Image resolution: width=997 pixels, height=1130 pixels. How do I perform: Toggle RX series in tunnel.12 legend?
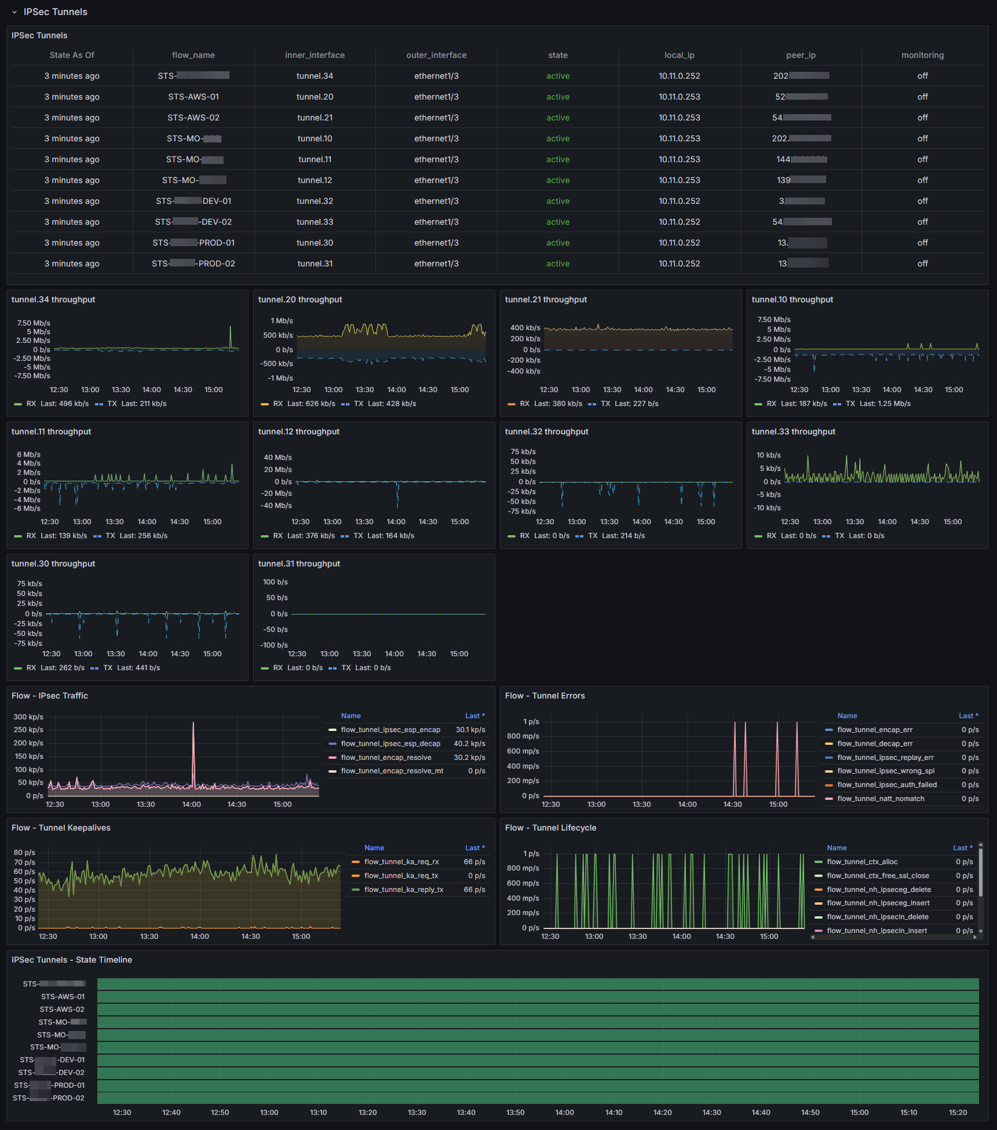(278, 536)
